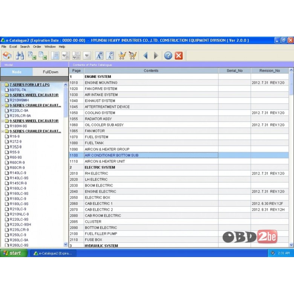294x294 pixels.
Task: Switch to the FullDown tab
Action: click(51, 72)
